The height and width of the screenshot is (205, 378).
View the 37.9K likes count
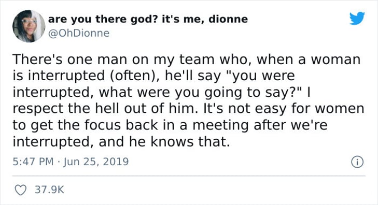50,190
